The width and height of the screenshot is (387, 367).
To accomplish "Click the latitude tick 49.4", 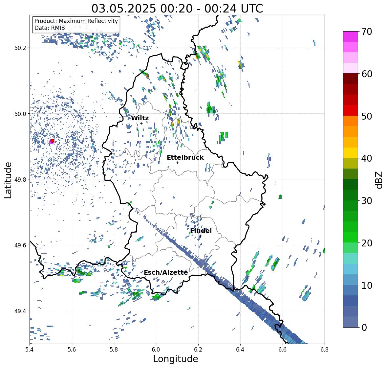I will pyautogui.click(x=20, y=311).
